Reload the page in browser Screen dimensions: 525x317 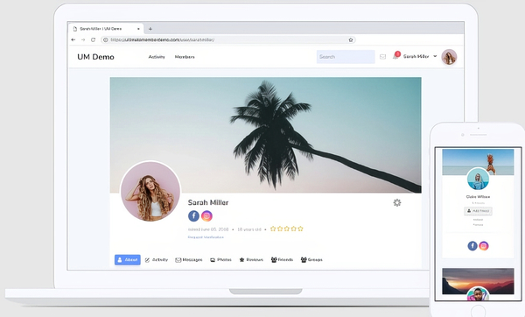click(x=93, y=40)
